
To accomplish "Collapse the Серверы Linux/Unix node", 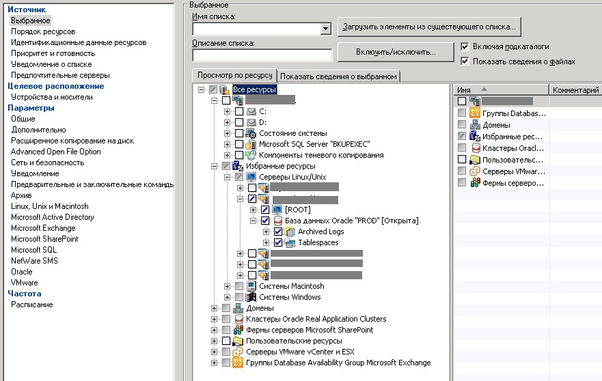I will pos(228,177).
